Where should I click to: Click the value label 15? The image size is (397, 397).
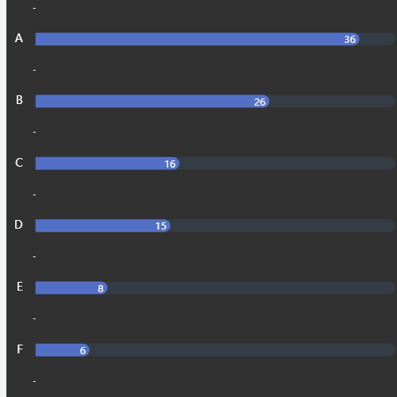coord(160,226)
